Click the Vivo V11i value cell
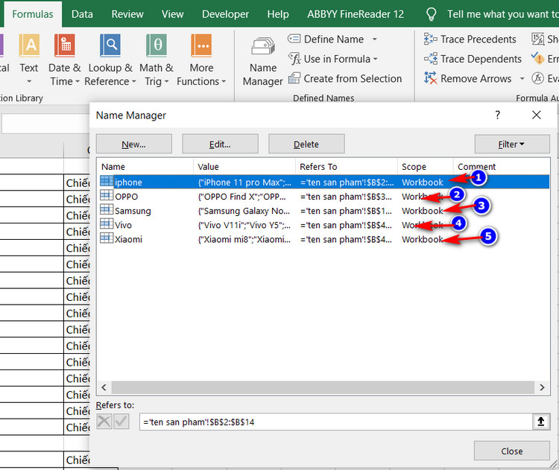The height and width of the screenshot is (470, 559). coord(244,225)
